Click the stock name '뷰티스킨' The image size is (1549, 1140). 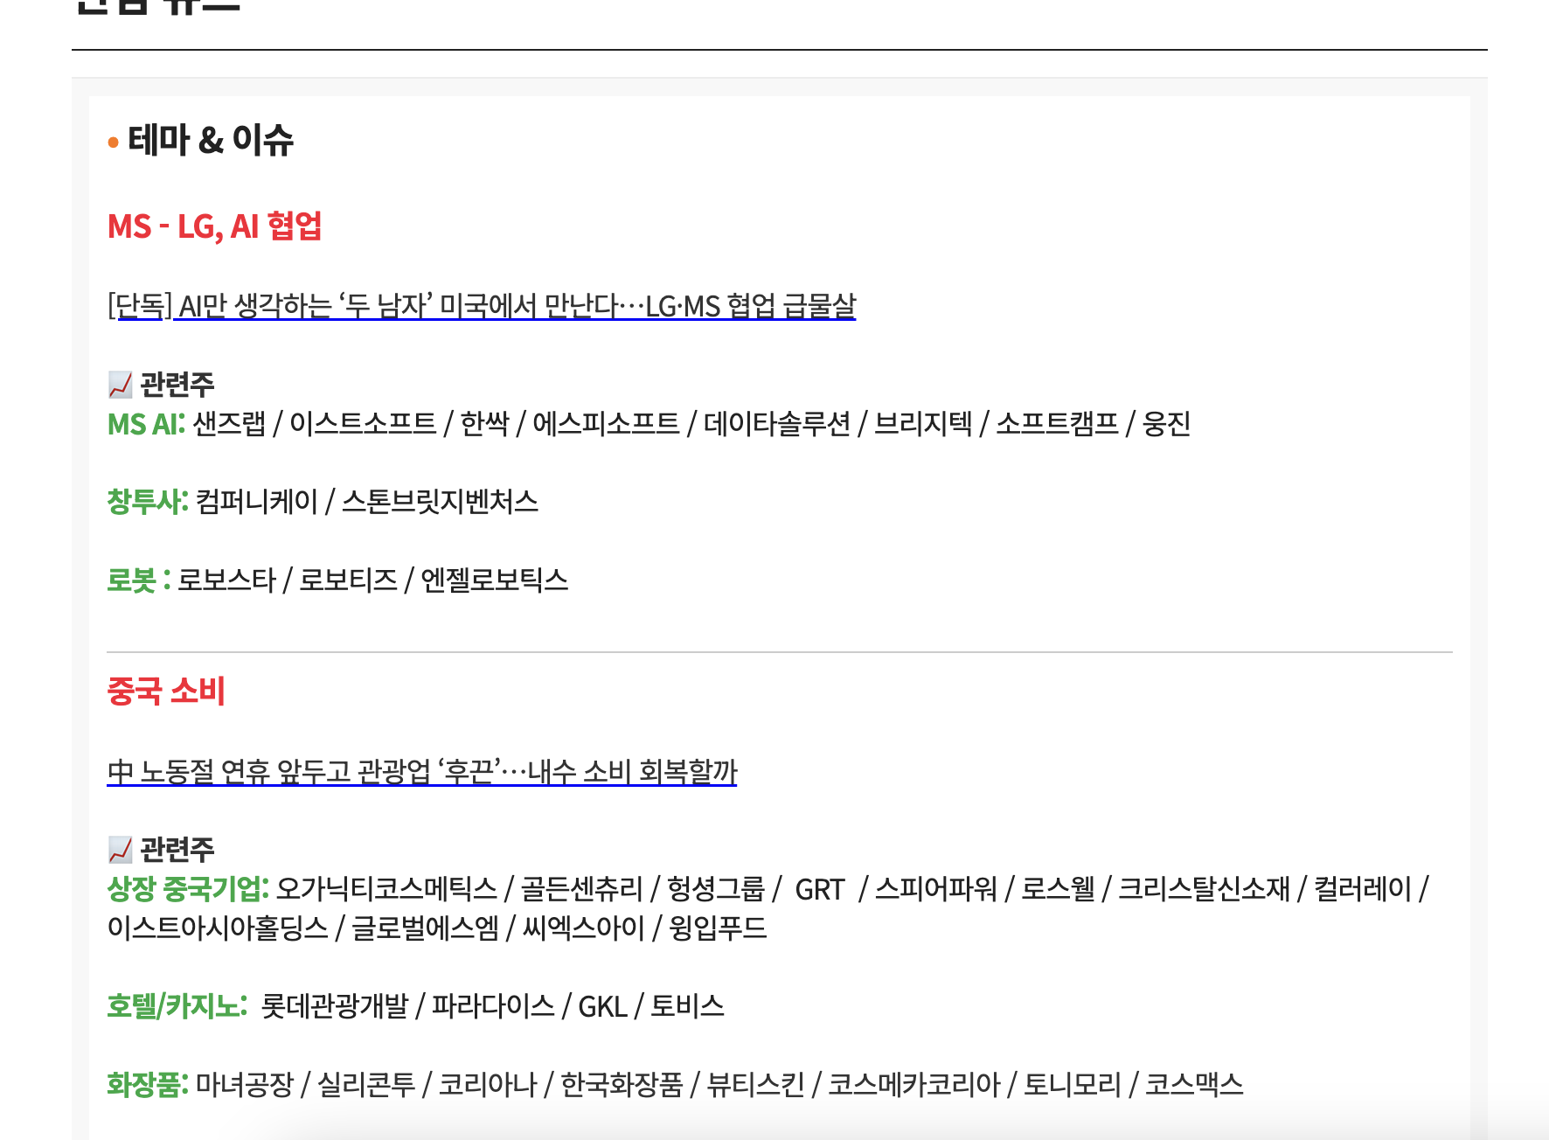click(x=755, y=1085)
